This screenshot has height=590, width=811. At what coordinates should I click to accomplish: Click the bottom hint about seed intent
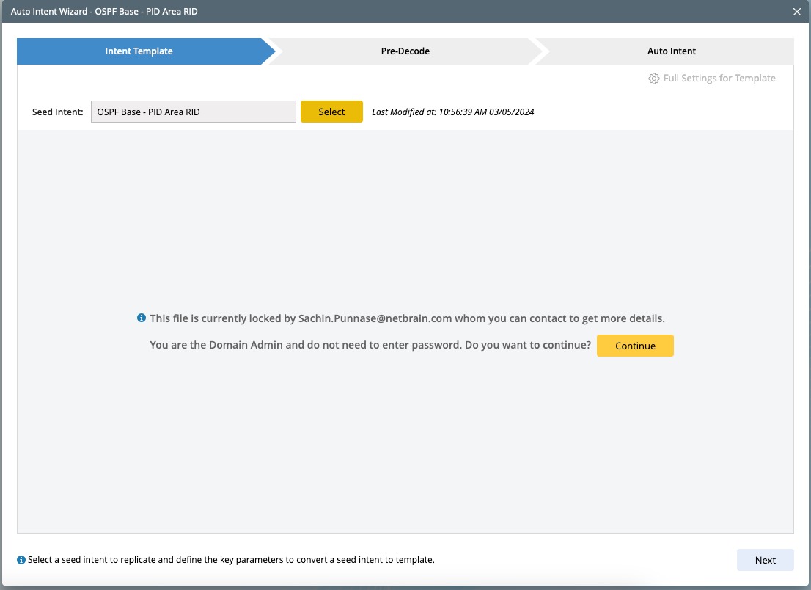[231, 560]
